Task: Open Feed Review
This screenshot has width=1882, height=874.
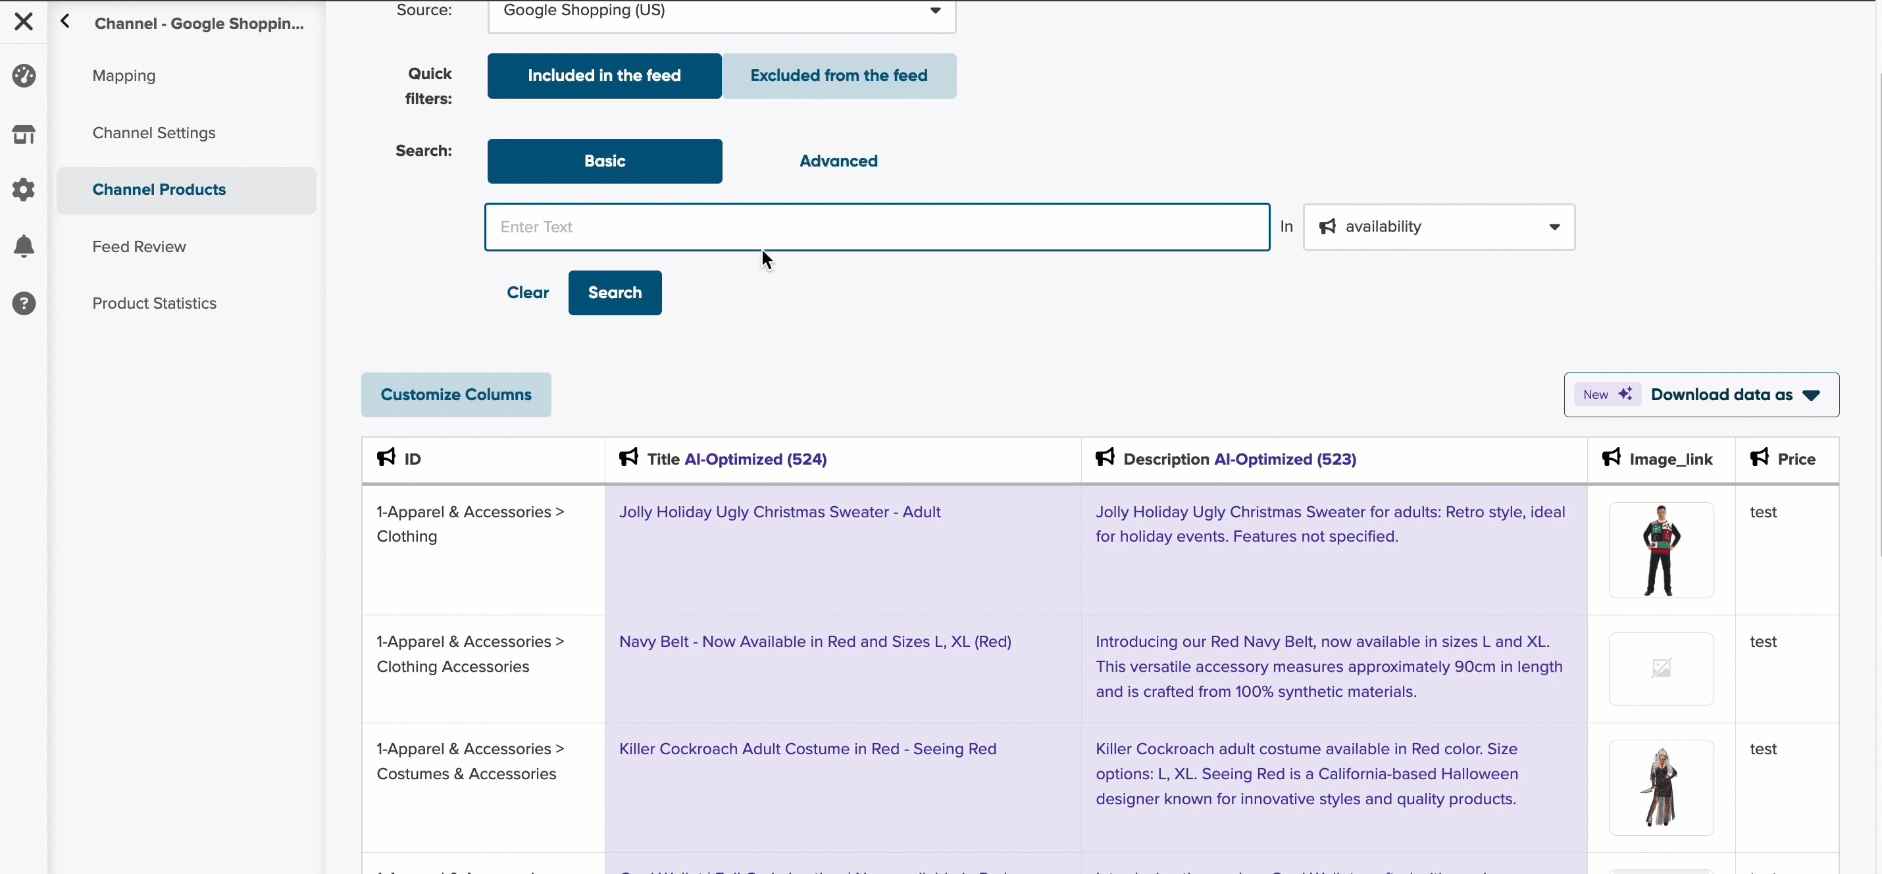Action: pyautogui.click(x=139, y=247)
